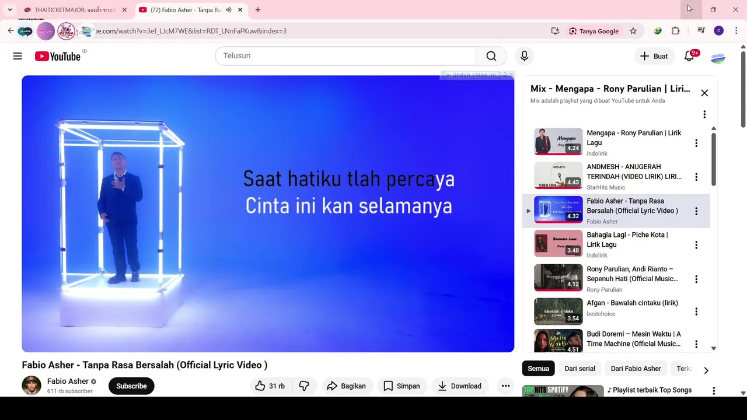This screenshot has height=420, width=747.
Task: Open options for Bahagia Lagi - Piche Kota
Action: coord(696,245)
